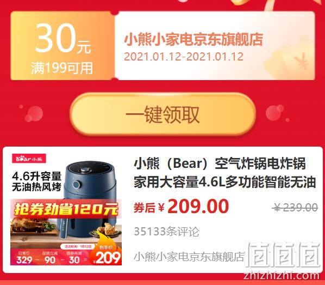Click the zhizhizhi.com watermark link
The image size is (325, 285).
click(x=282, y=276)
